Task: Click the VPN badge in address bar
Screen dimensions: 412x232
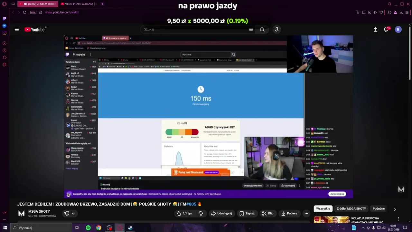Action: [x=33, y=12]
